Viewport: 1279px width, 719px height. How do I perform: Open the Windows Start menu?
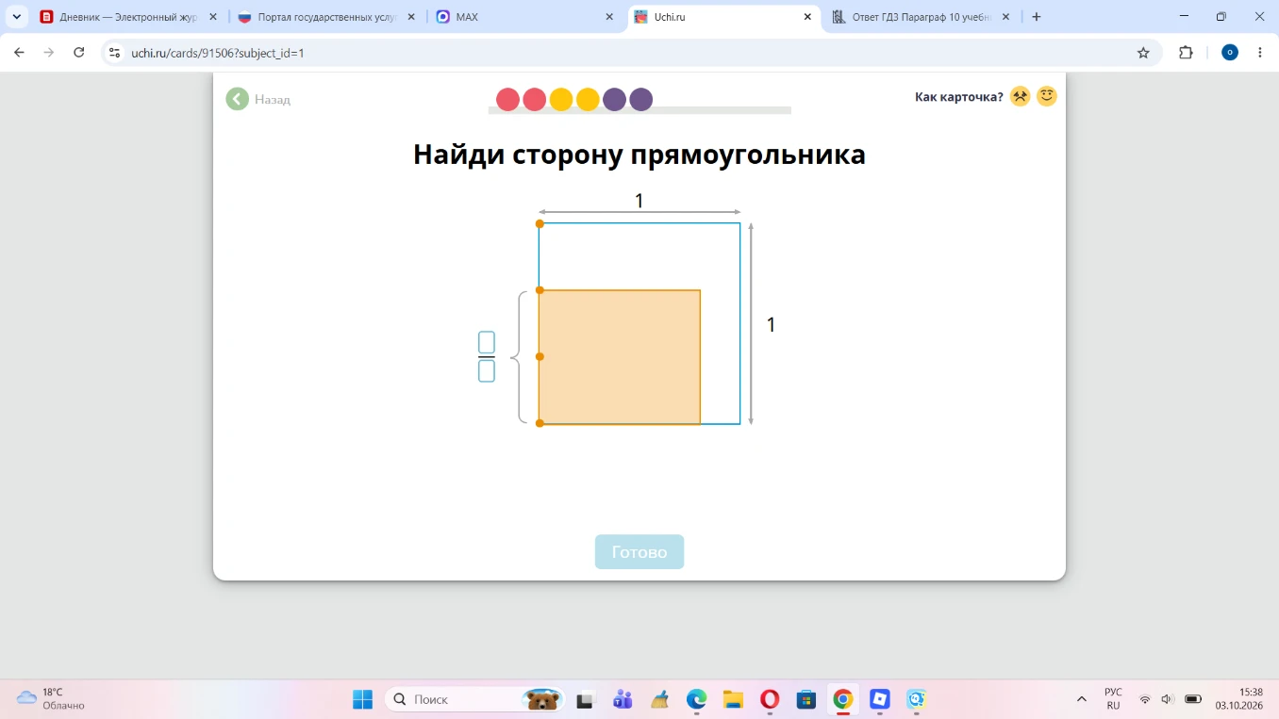[x=363, y=699]
